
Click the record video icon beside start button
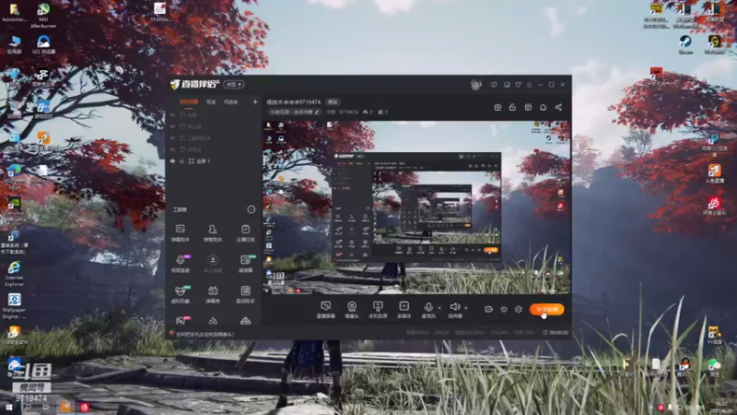(x=488, y=309)
